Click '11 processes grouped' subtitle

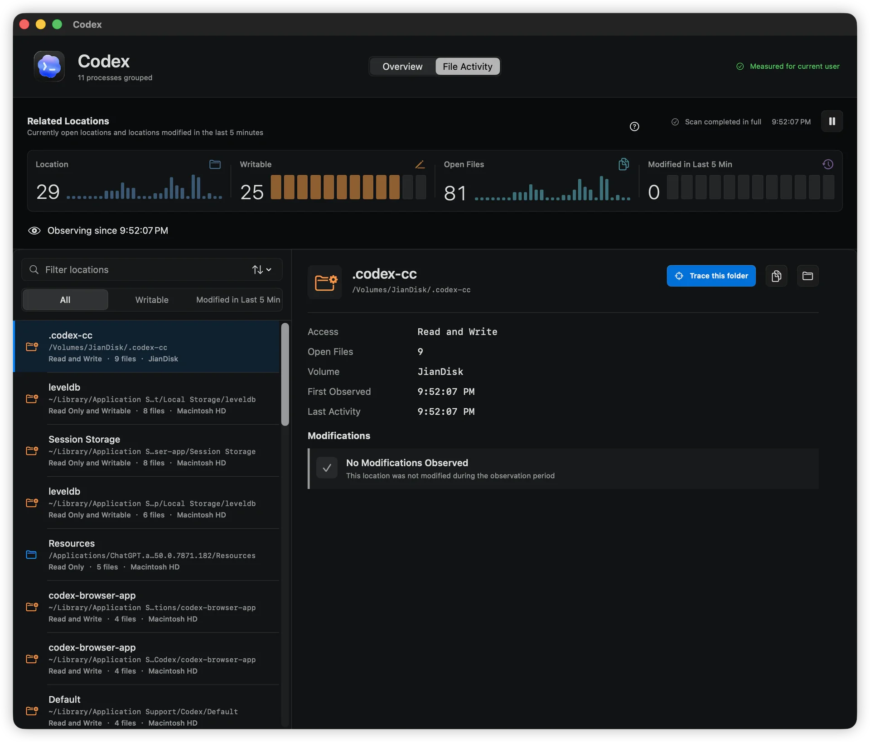[115, 78]
